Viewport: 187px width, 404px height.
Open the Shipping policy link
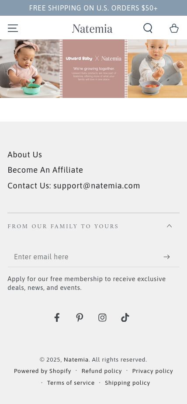[x=128, y=383]
